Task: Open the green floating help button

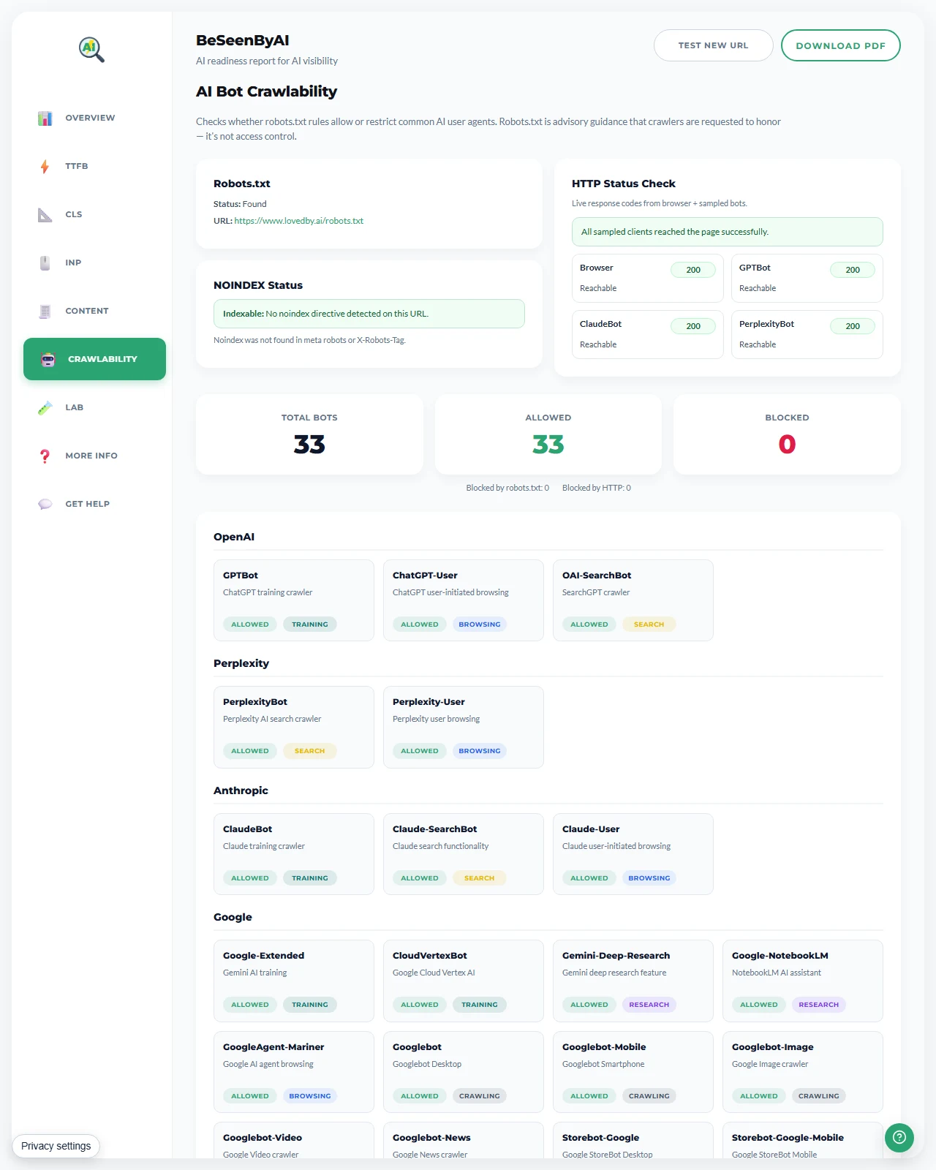Action: pyautogui.click(x=899, y=1137)
